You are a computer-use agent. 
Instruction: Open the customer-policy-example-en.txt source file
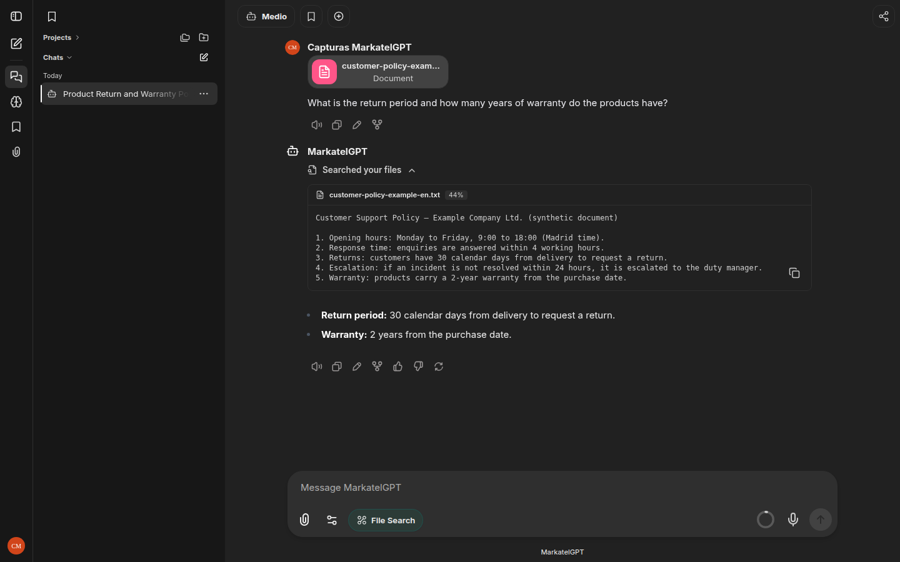click(x=384, y=195)
